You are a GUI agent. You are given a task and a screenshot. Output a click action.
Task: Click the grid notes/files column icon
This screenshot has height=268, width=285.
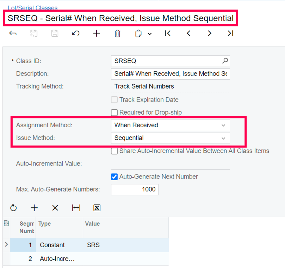6,223
